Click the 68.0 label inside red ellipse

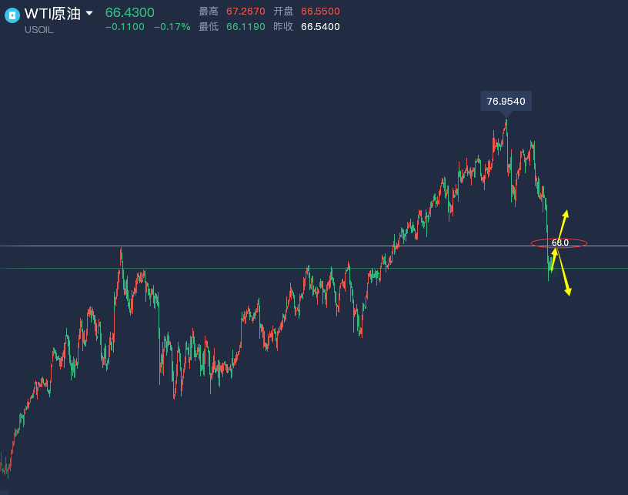[560, 243]
